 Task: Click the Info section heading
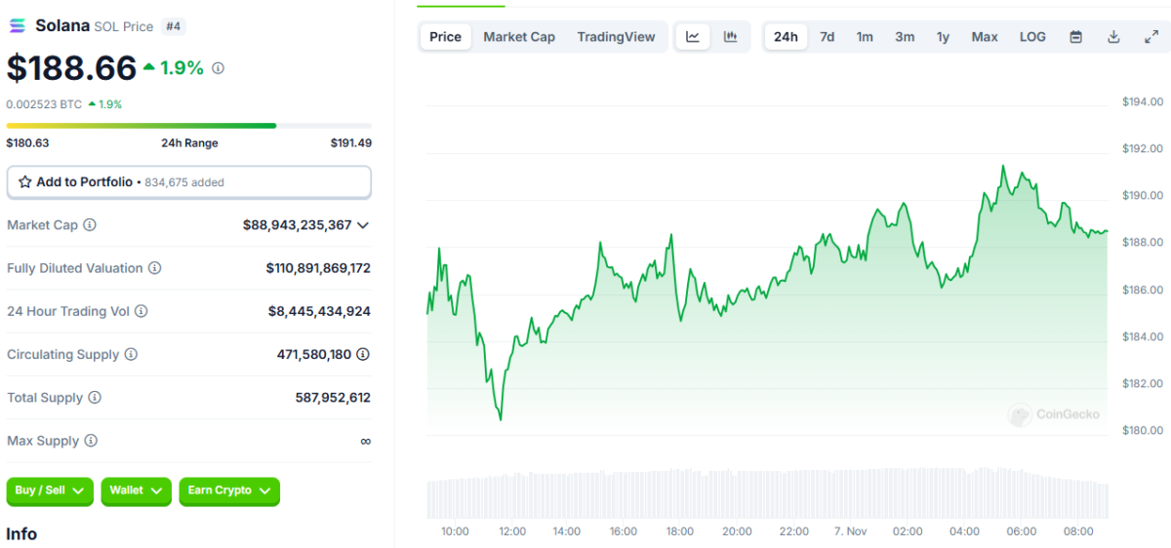point(21,534)
